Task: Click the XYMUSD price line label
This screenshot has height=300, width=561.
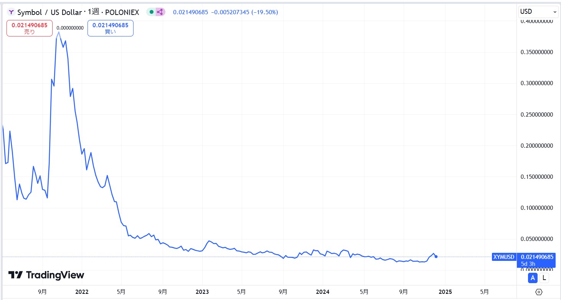Action: (x=504, y=257)
